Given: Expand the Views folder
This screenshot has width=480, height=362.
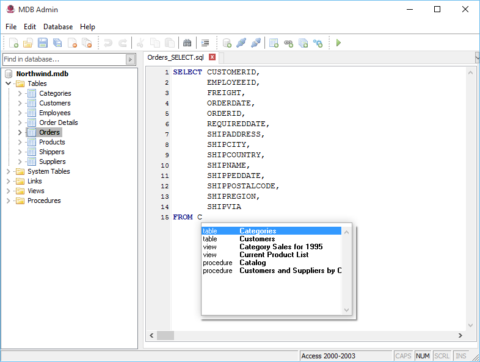Looking at the screenshot, I should 9,191.
